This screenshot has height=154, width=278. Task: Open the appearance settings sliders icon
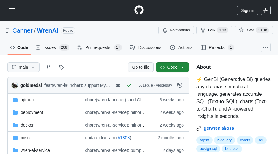click(266, 10)
